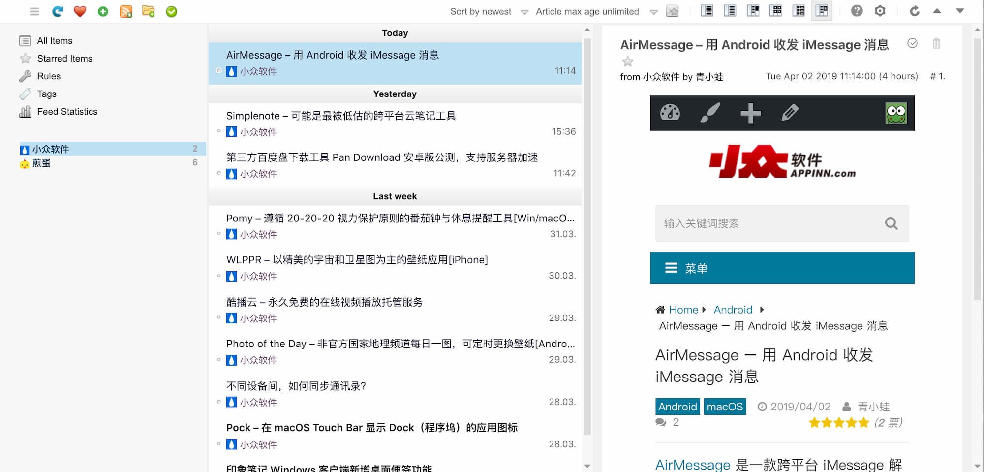
Task: Delete article with the trash icon
Action: [x=936, y=43]
